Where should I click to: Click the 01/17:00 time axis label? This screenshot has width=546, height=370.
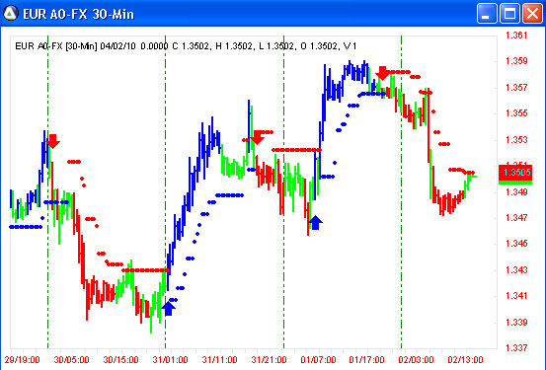pos(366,359)
